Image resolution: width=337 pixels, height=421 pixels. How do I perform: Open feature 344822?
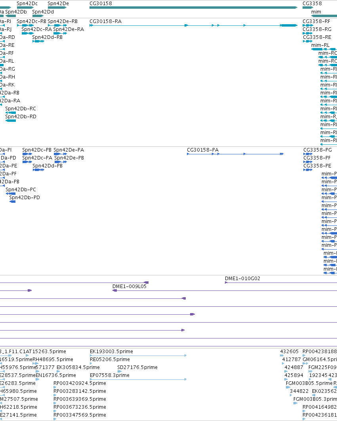[299, 391]
